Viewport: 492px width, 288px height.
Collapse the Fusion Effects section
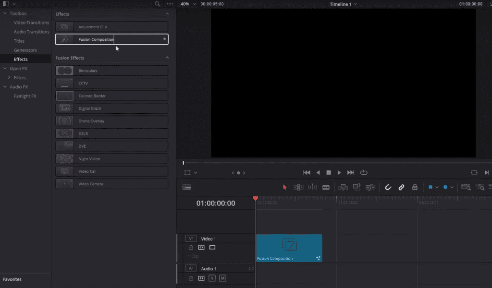[167, 58]
